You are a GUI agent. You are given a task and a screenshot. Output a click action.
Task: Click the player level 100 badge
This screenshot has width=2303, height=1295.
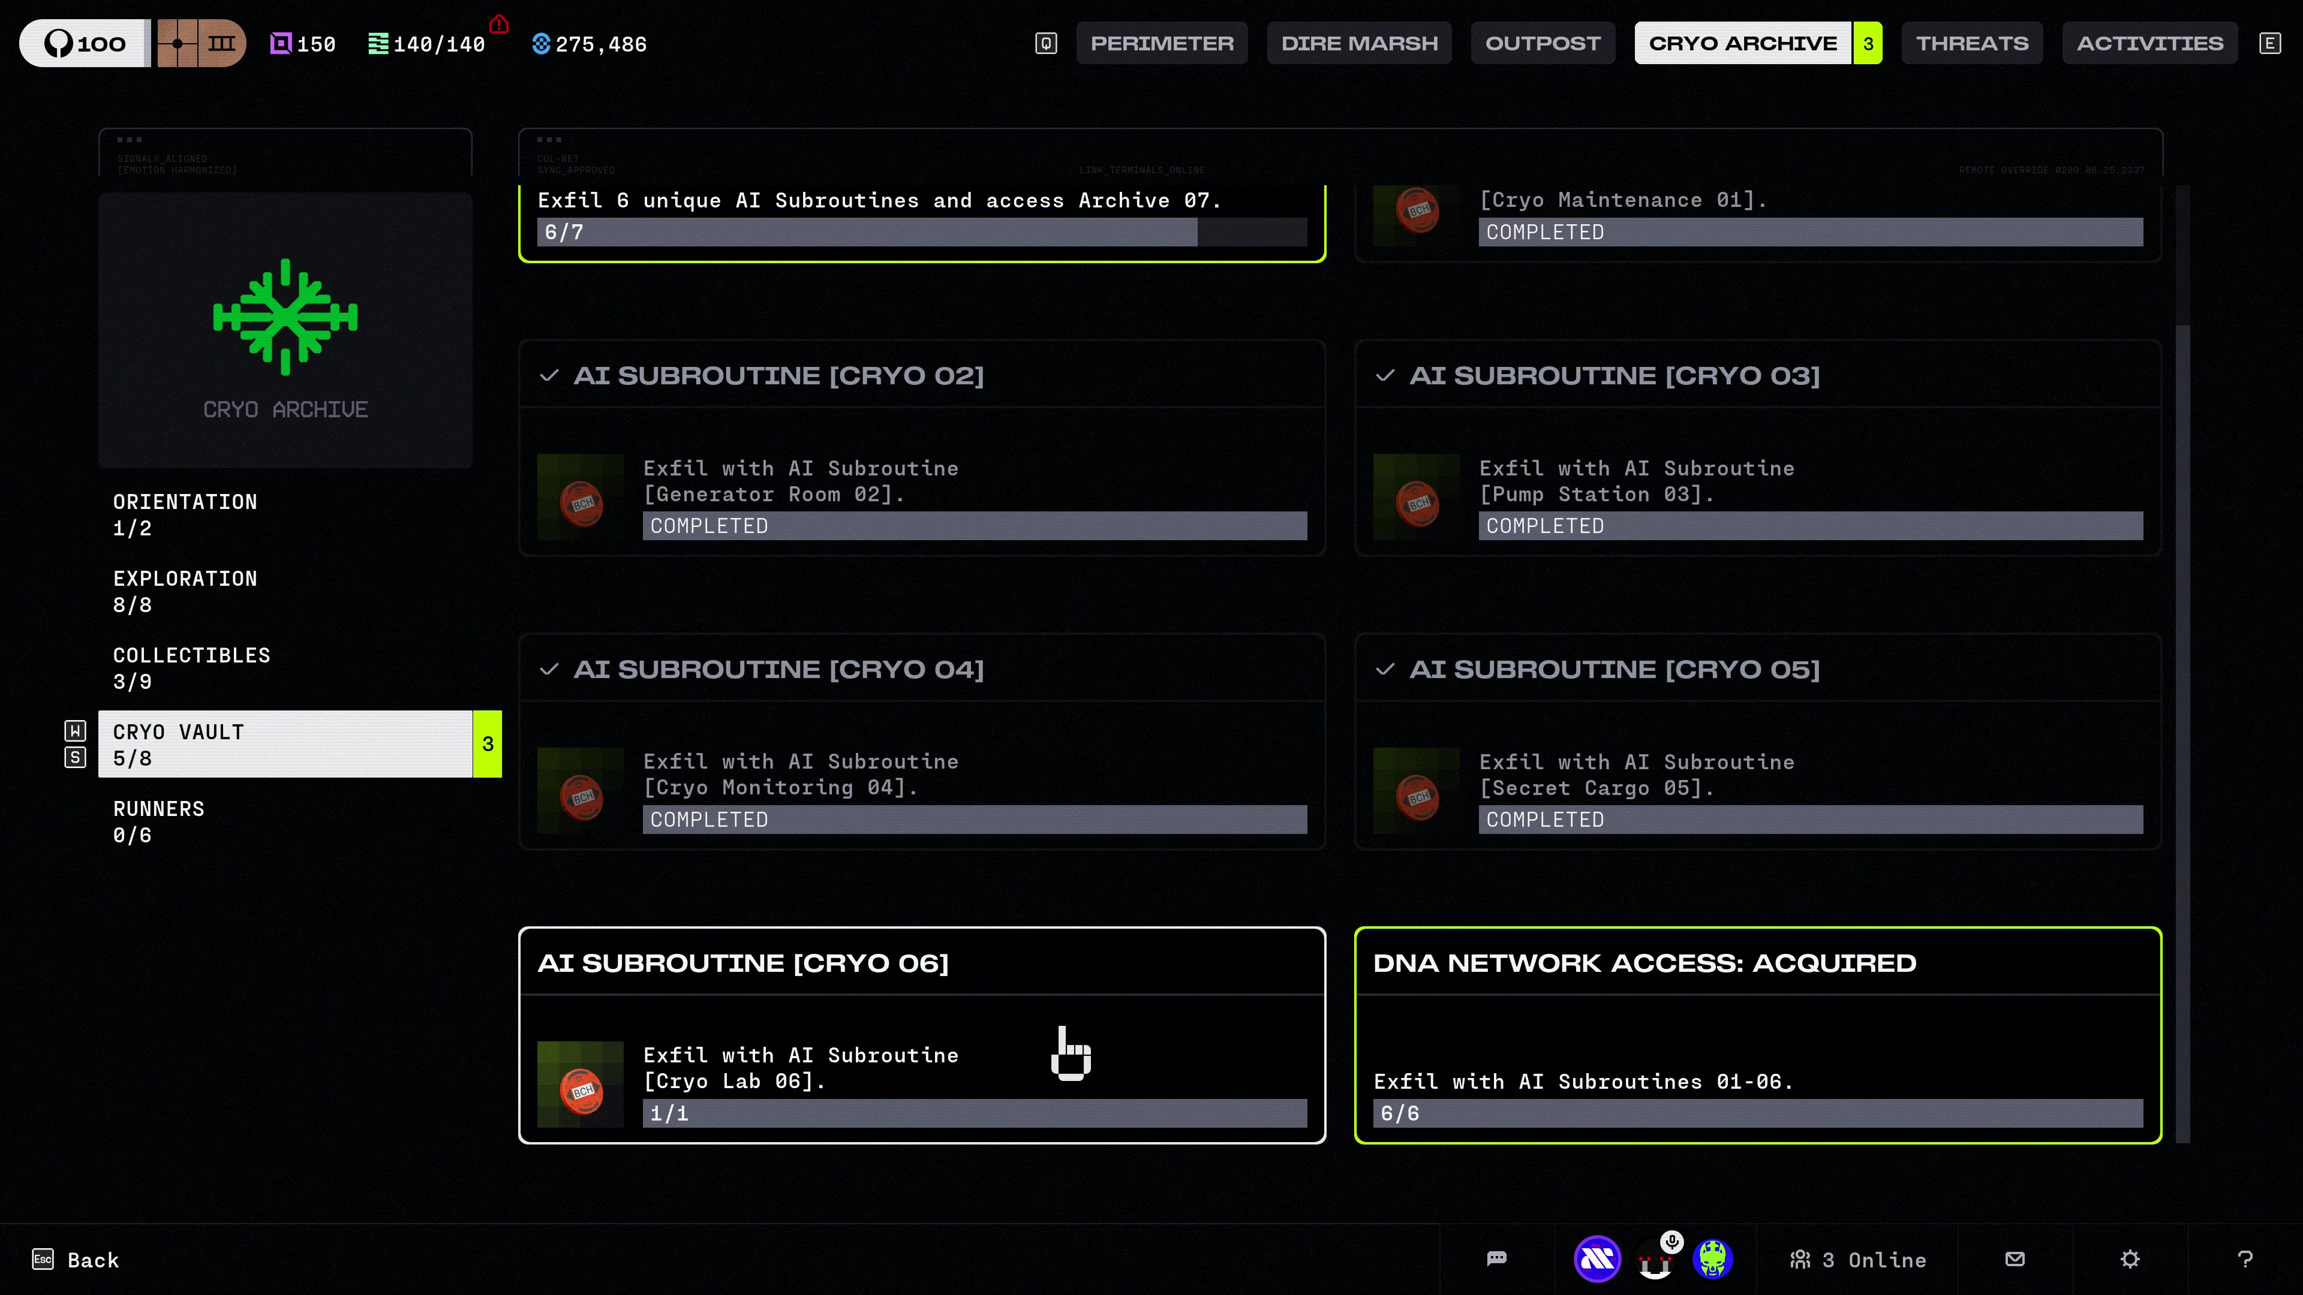point(85,43)
